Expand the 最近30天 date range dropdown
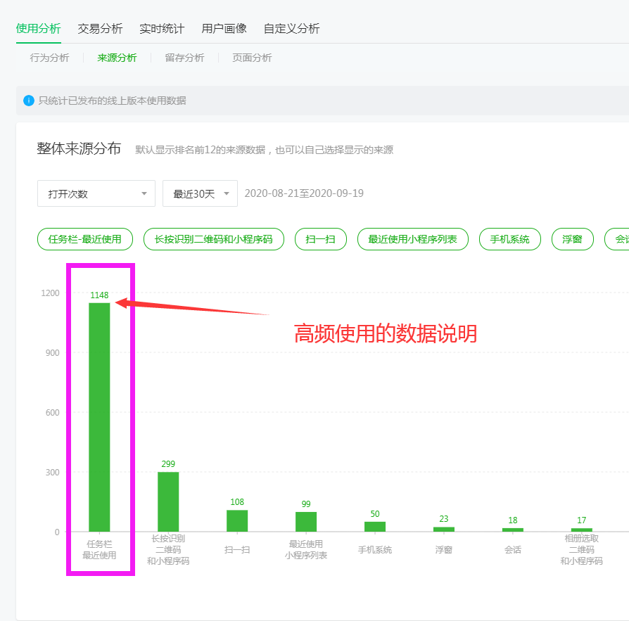 200,193
